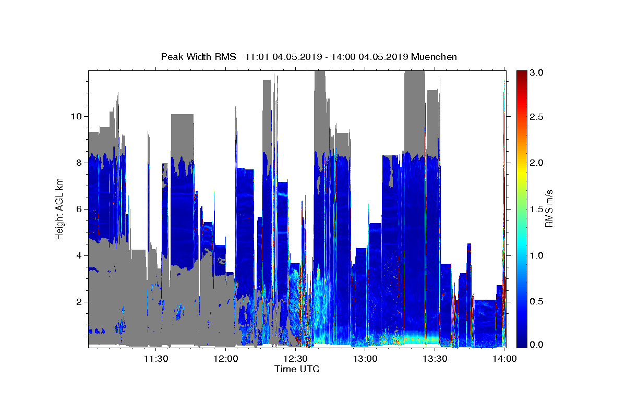Click the colorbar value 0.5

537,302
